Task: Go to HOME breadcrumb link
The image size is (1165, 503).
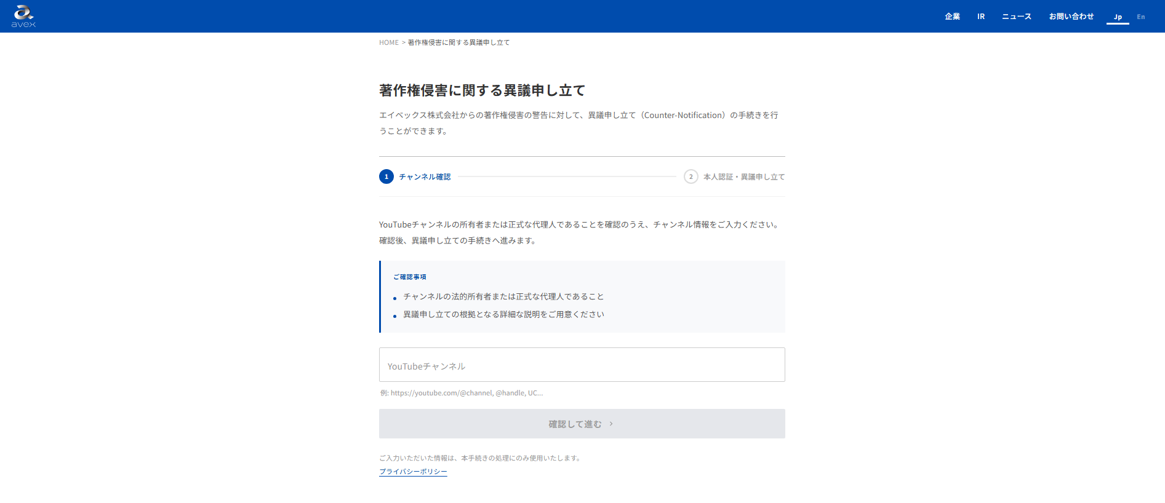Action: (389, 42)
